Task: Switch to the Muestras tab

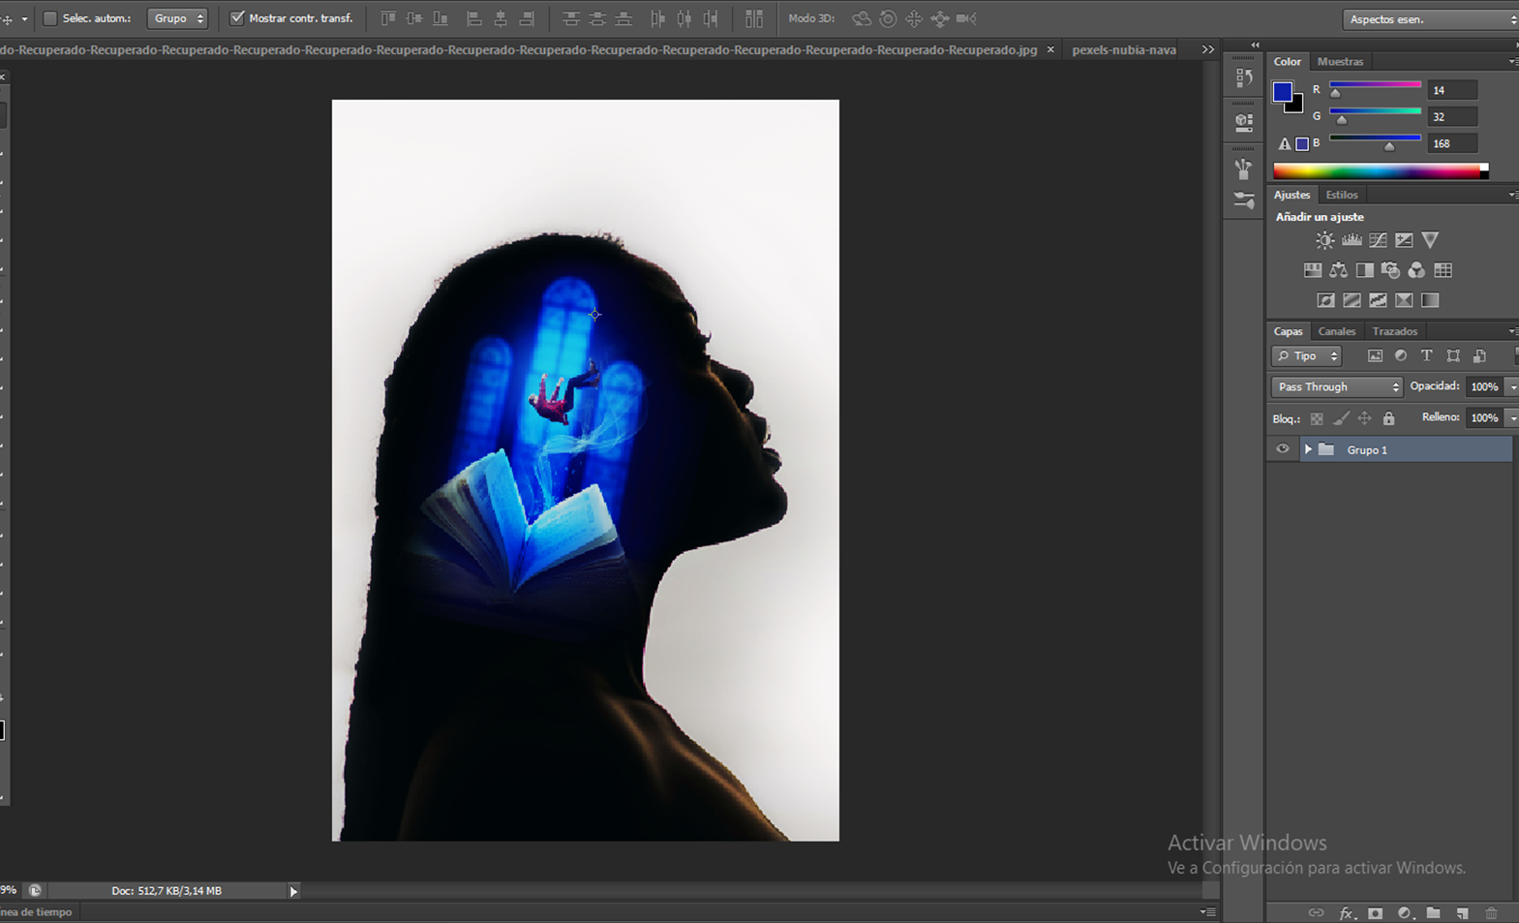Action: 1340,61
